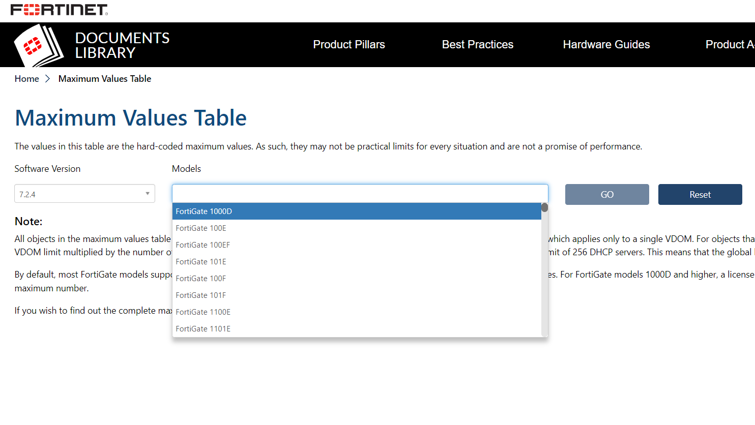Select FortiGate 1101E from the list
The height and width of the screenshot is (425, 755).
pyautogui.click(x=357, y=329)
